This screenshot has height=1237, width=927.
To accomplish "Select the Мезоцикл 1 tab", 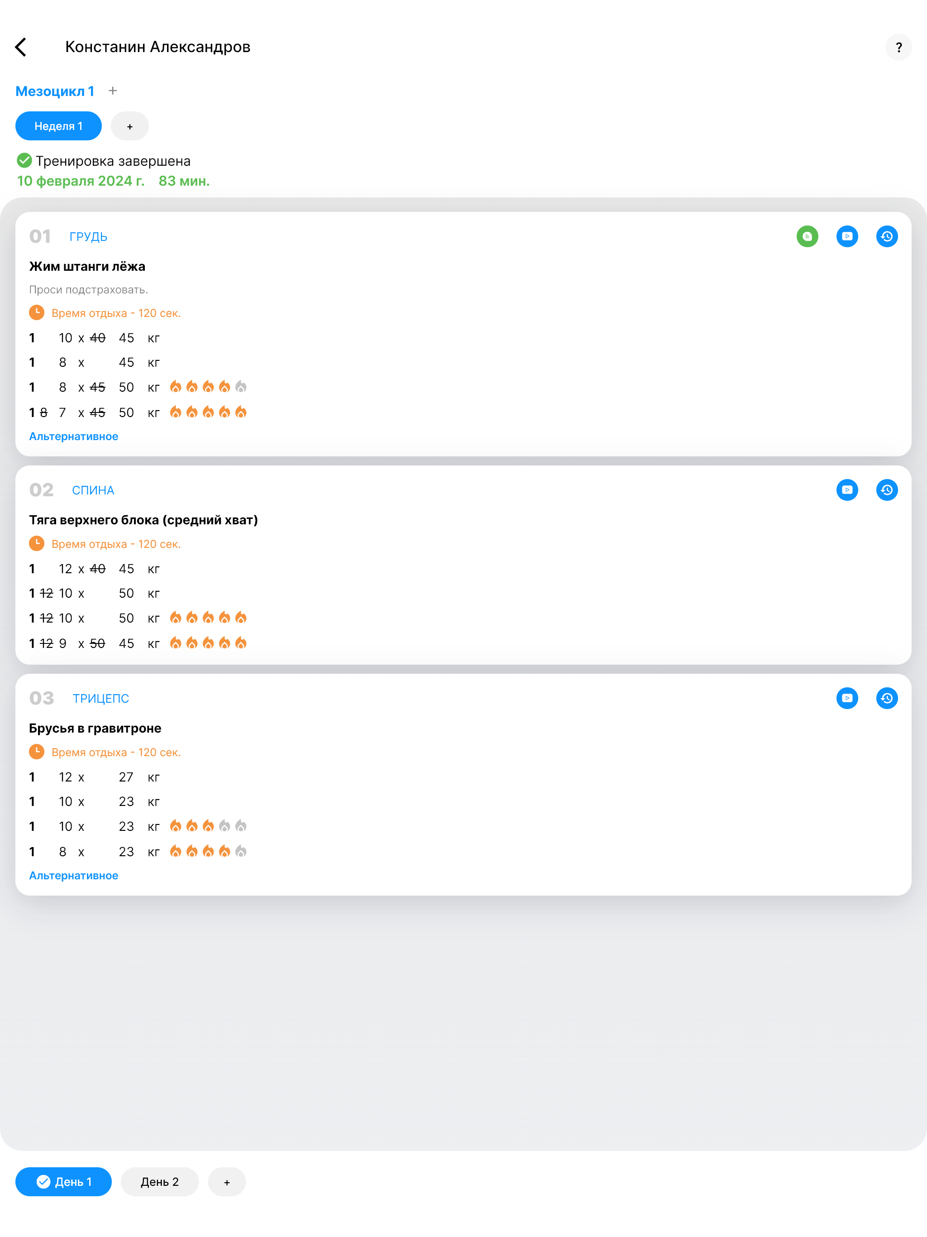I will coord(55,91).
